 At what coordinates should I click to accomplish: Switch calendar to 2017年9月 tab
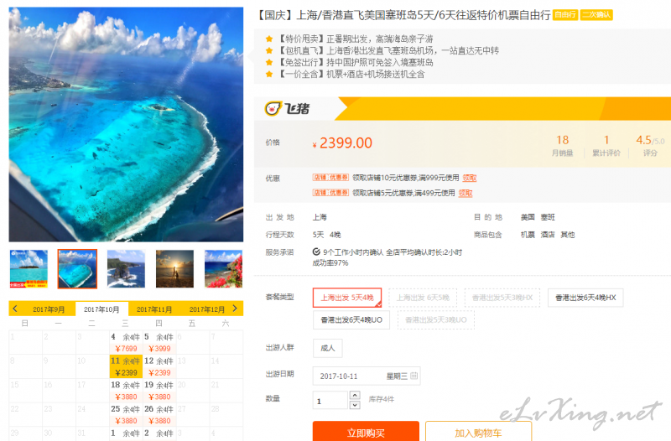coord(49,309)
